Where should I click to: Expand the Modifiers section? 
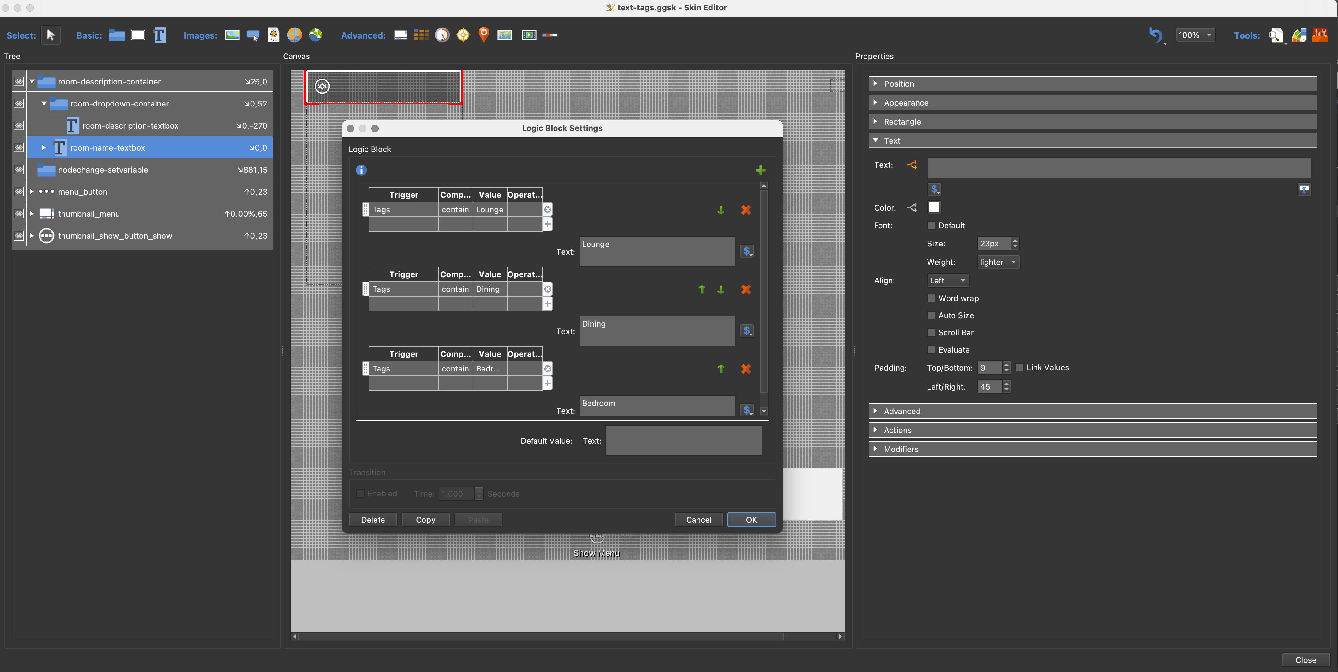(1092, 449)
